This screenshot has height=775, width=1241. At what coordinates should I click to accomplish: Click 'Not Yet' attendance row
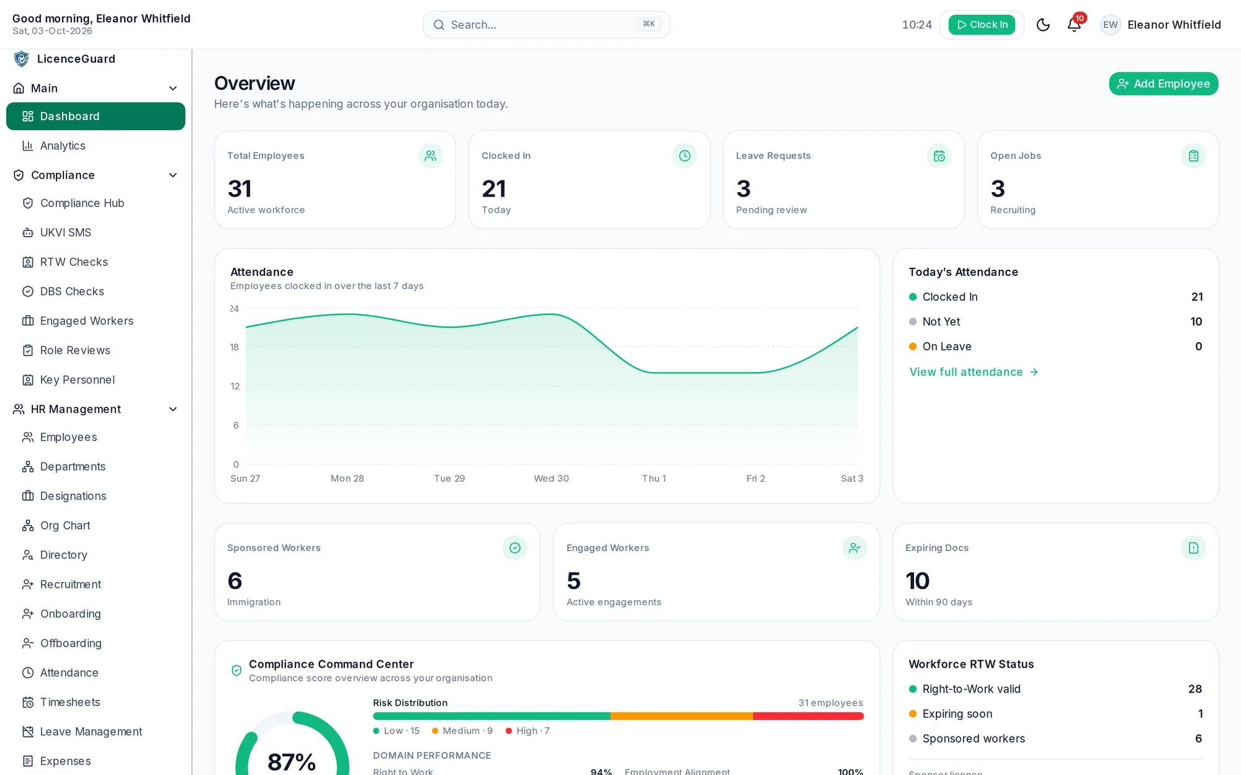[x=1055, y=322]
